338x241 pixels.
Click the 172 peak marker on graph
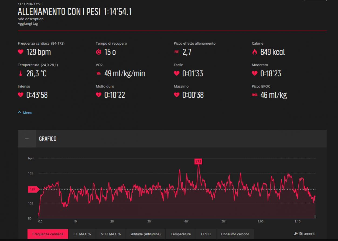click(x=198, y=162)
